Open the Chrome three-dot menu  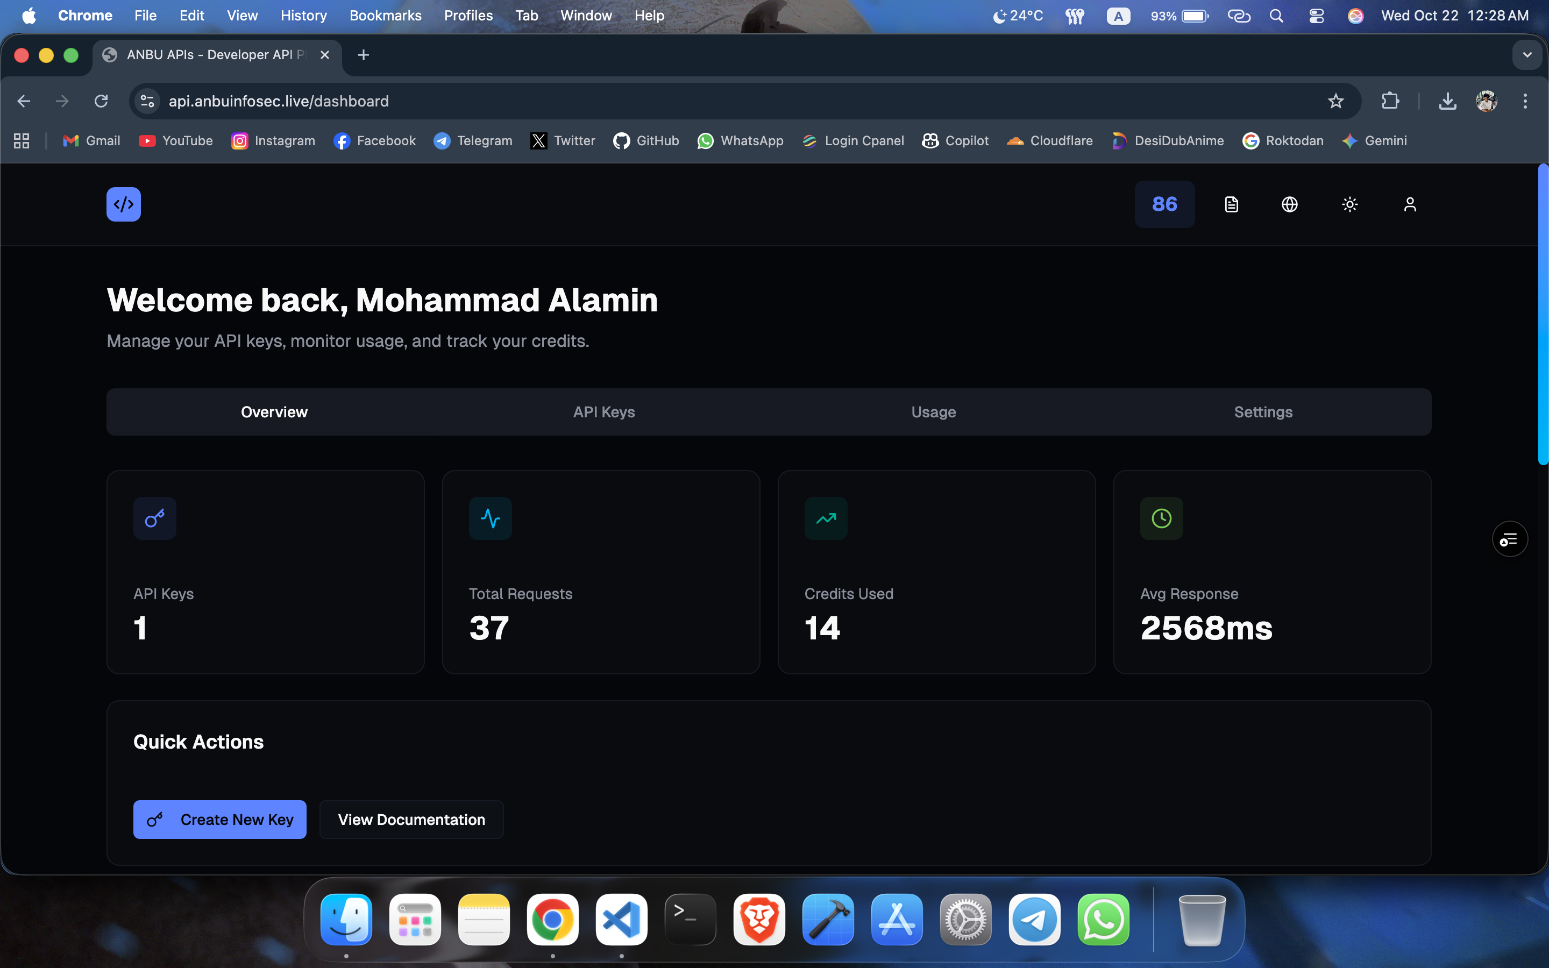tap(1525, 101)
